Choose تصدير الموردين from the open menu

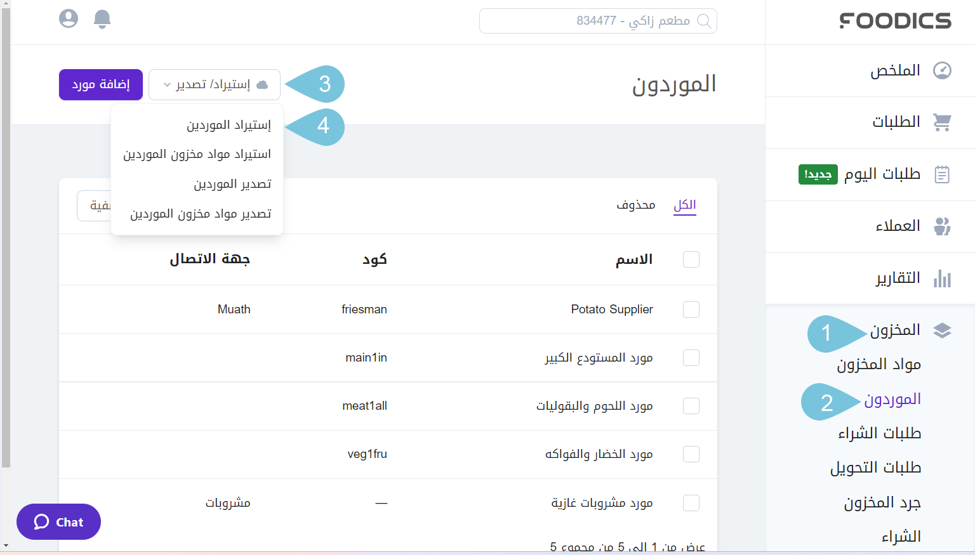pos(232,183)
